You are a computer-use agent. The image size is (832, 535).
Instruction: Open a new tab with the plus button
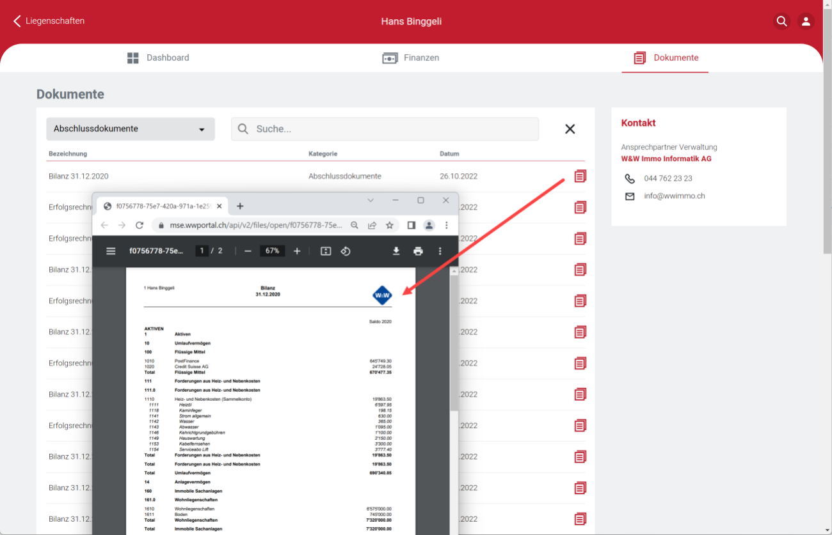coord(240,206)
